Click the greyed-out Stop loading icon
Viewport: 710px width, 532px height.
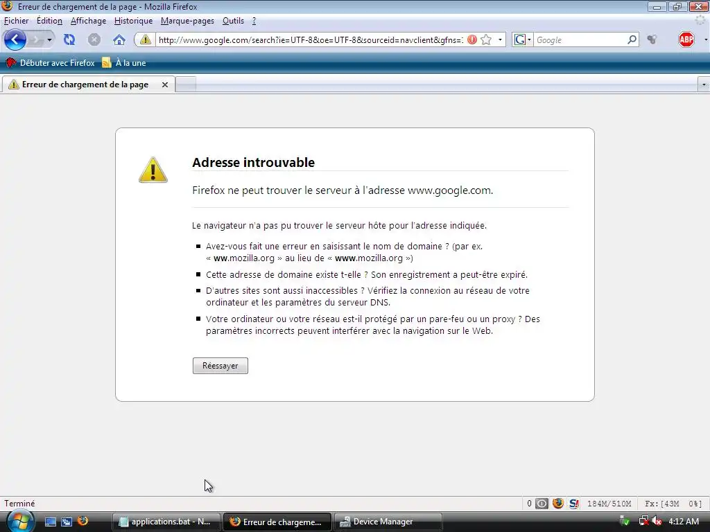click(x=94, y=39)
